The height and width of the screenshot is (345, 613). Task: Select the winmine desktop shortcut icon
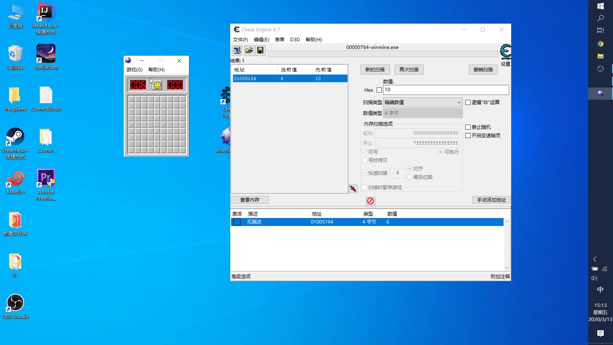(x=224, y=140)
